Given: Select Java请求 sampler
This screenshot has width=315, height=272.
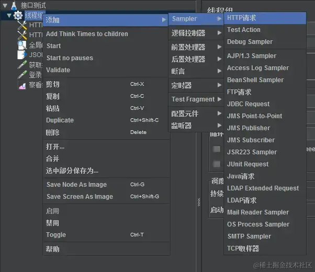Looking at the screenshot, I should (265, 176).
